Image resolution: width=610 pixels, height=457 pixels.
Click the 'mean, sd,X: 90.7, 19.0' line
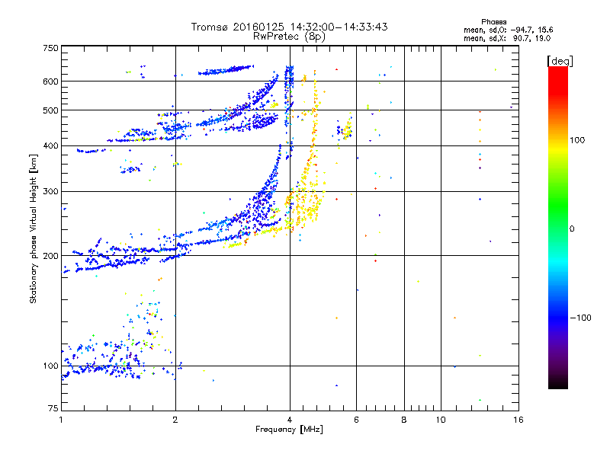pos(507,38)
